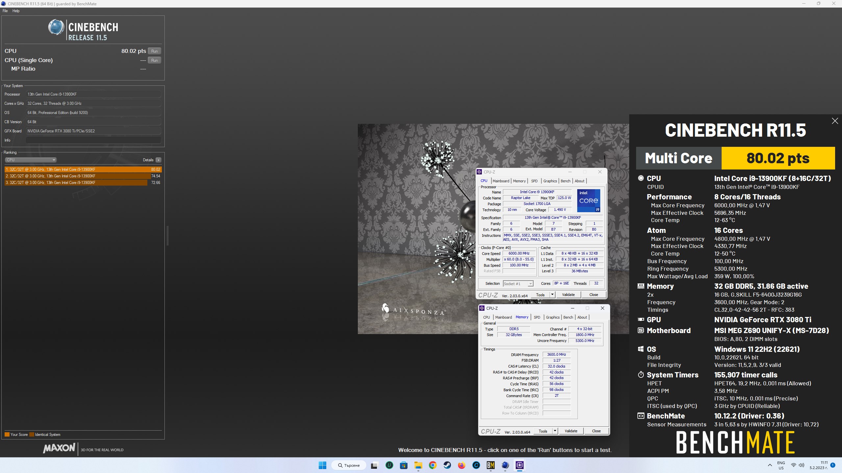Click the Processor field 13th Gen Intel Core i9-13900KF

pyautogui.click(x=93, y=94)
